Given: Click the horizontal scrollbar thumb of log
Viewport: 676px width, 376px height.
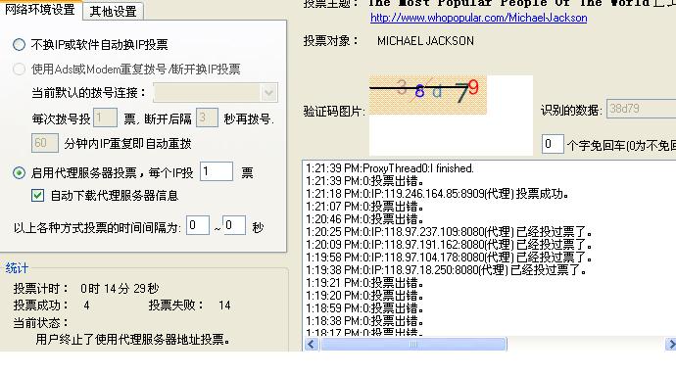Looking at the screenshot, I should pos(413,344).
